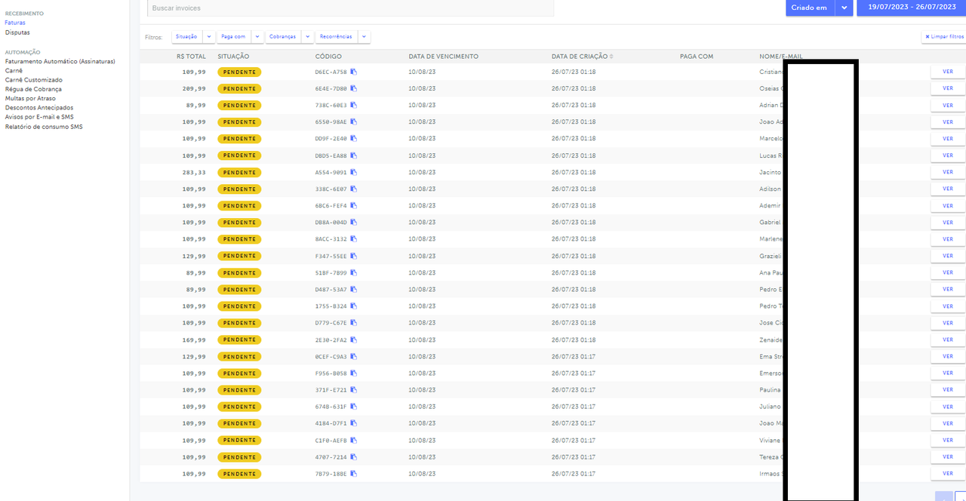Click the Código column header
The height and width of the screenshot is (501, 966).
[x=328, y=57]
